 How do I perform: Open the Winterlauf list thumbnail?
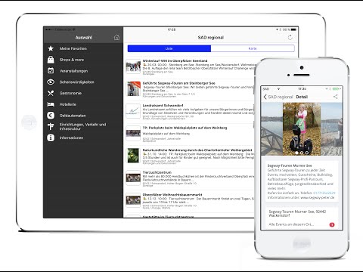[x=133, y=66]
